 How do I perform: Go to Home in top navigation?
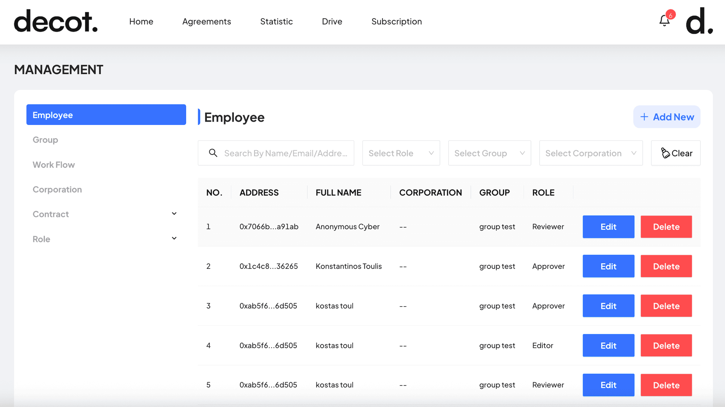point(141,22)
